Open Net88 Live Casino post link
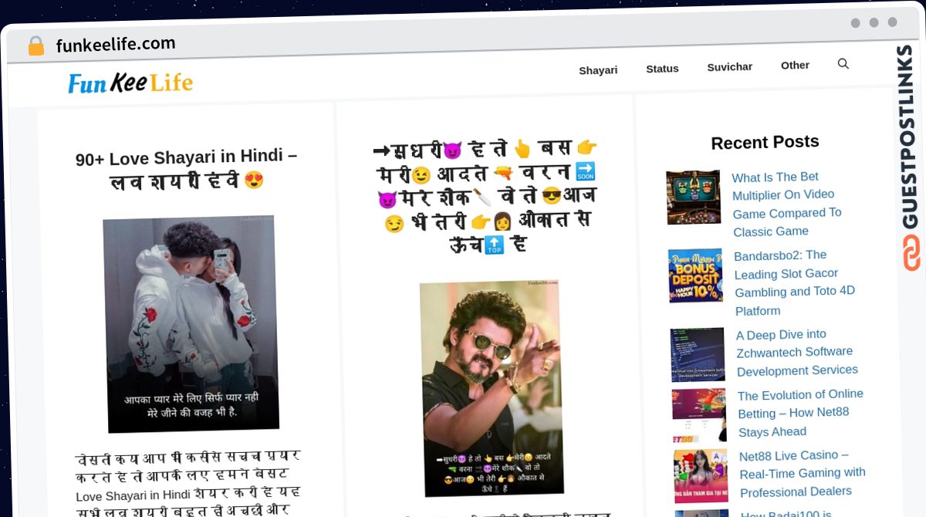 click(803, 473)
